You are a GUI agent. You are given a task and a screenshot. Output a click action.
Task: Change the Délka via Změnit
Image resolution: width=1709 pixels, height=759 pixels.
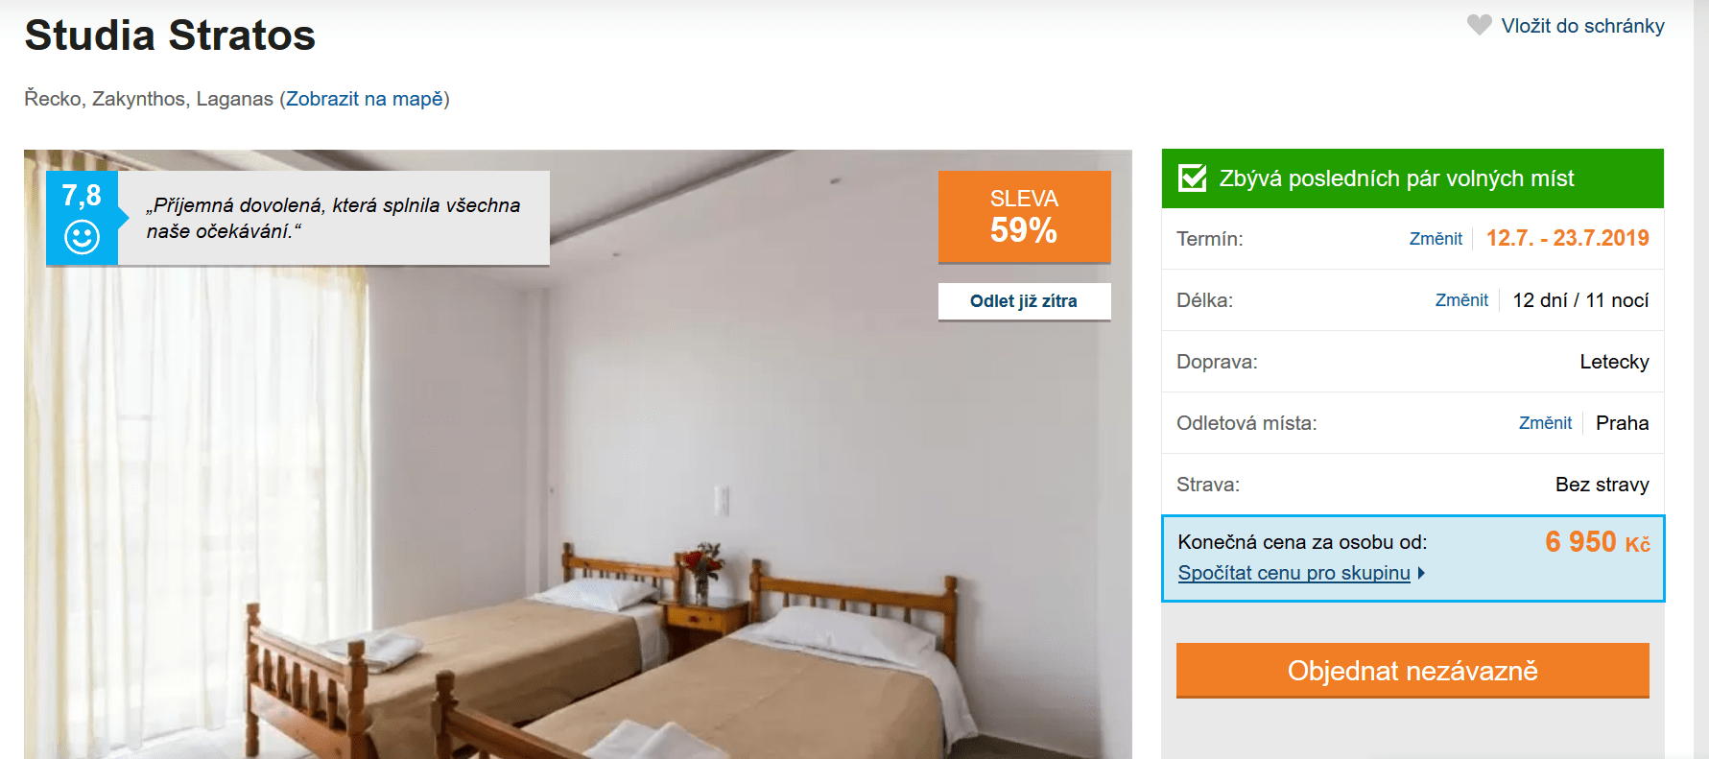coord(1461,300)
